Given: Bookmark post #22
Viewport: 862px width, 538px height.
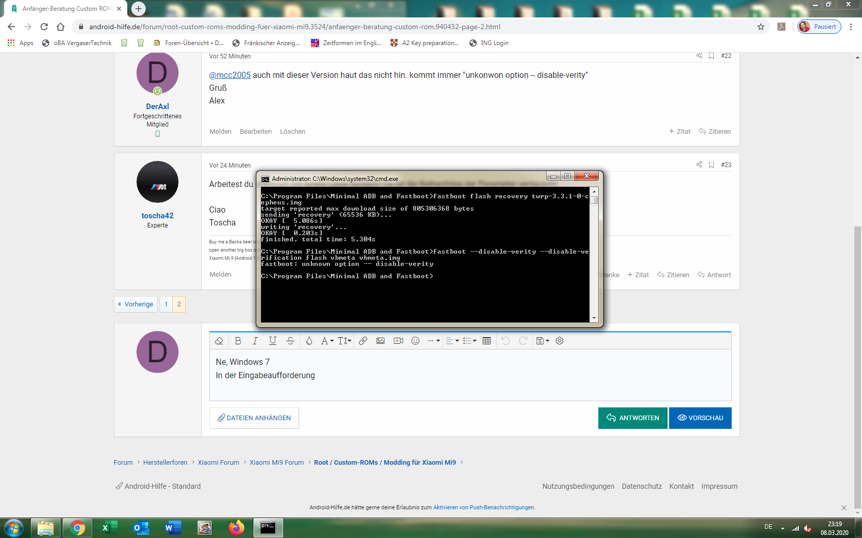Looking at the screenshot, I should [x=711, y=55].
